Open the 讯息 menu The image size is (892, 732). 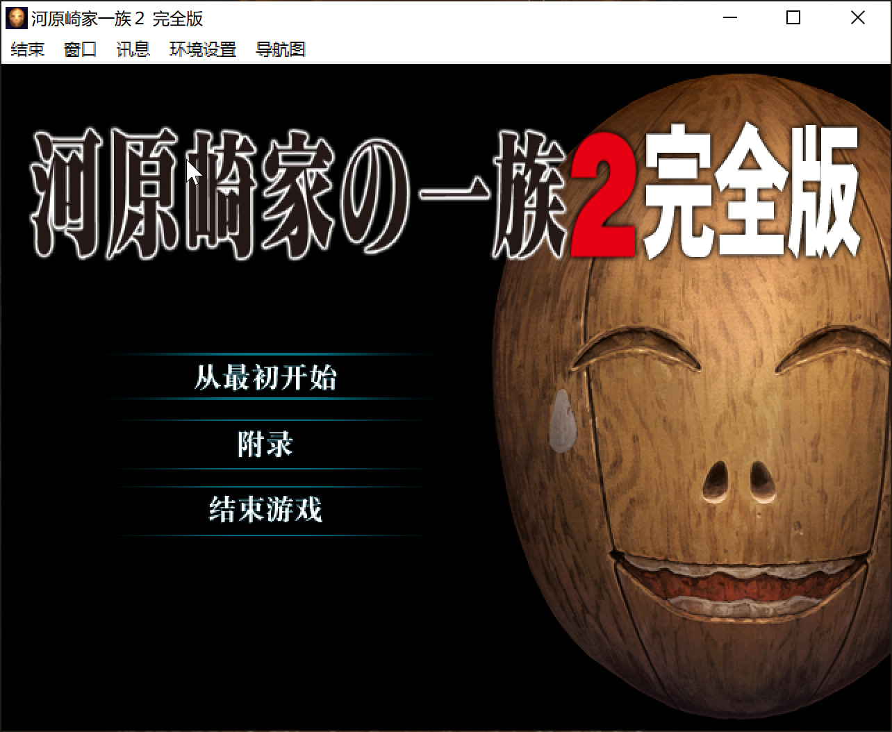click(133, 49)
